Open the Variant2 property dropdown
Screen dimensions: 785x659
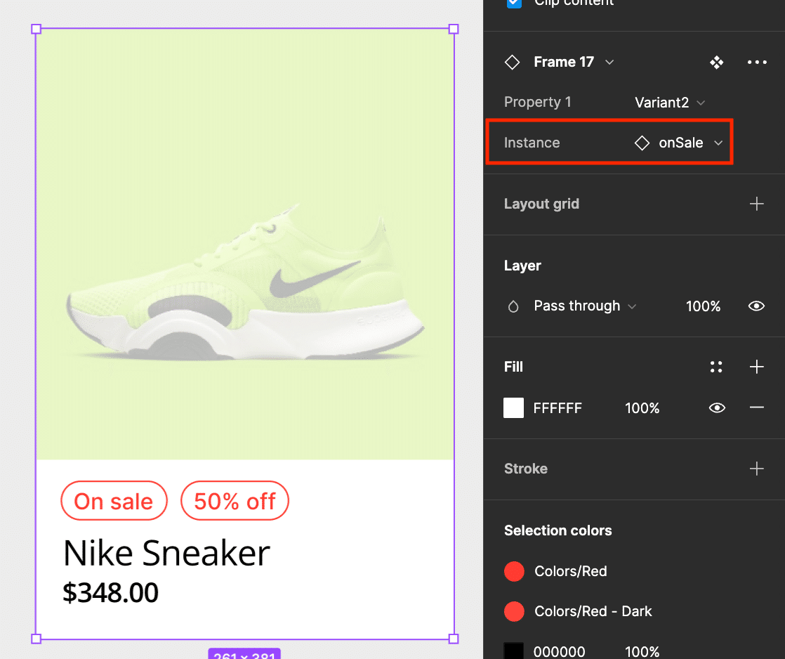(x=669, y=103)
